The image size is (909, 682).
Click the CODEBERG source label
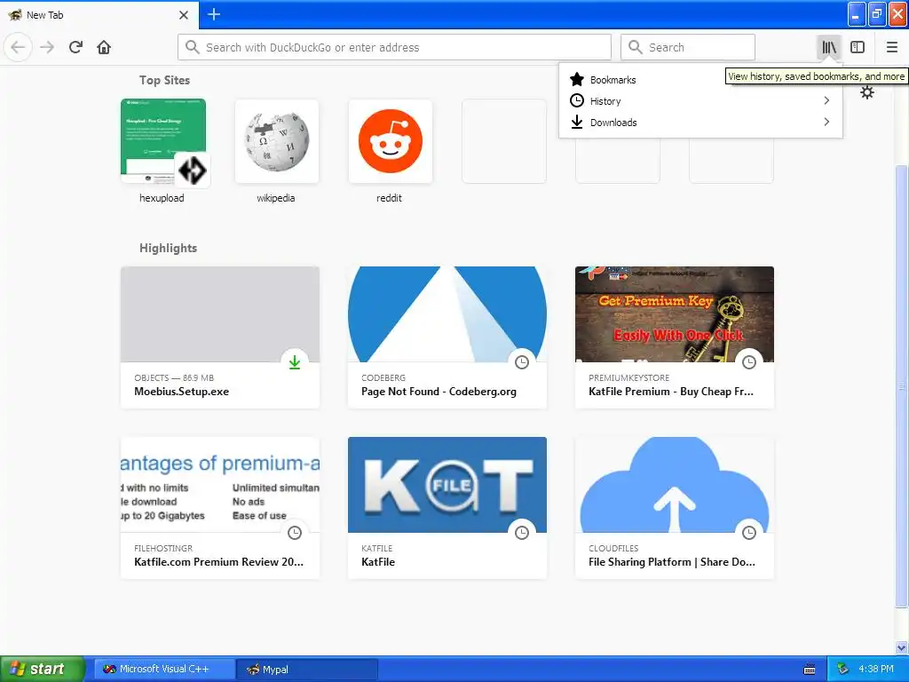click(x=383, y=377)
